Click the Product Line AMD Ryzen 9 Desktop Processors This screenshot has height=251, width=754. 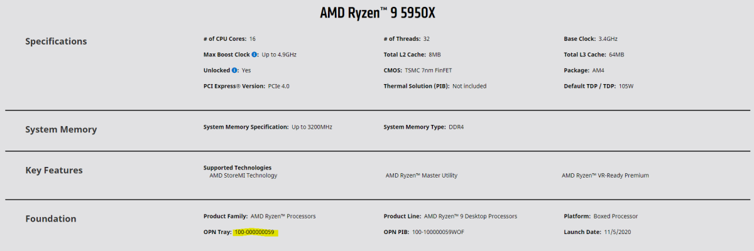tap(471, 216)
